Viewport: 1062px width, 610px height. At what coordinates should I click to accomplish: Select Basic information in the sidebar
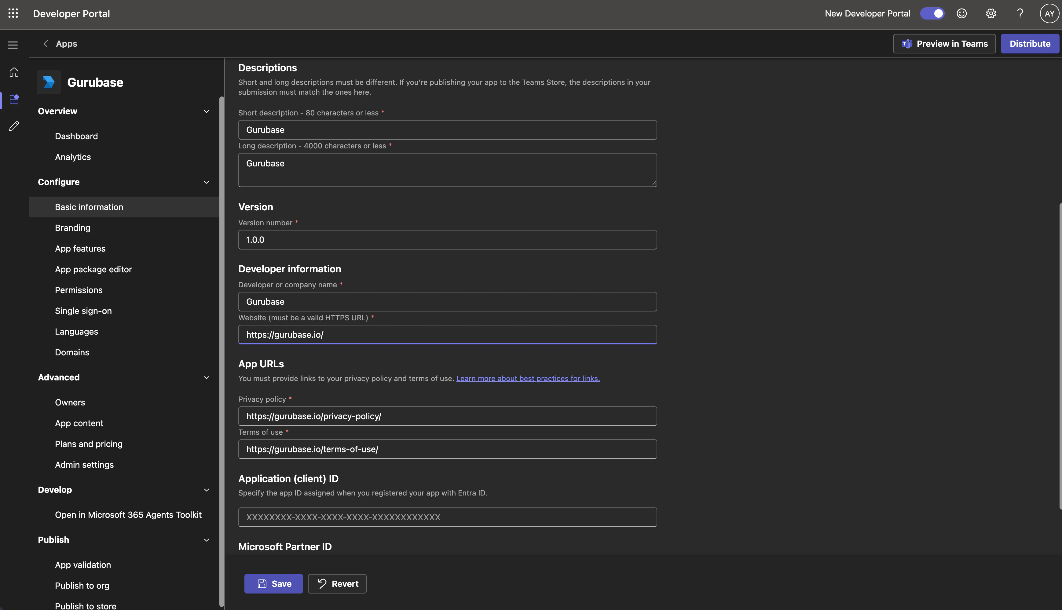point(124,207)
